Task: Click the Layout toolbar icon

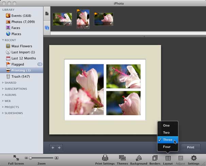Action: click(x=168, y=158)
